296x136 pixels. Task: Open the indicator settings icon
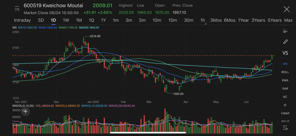coord(285,129)
